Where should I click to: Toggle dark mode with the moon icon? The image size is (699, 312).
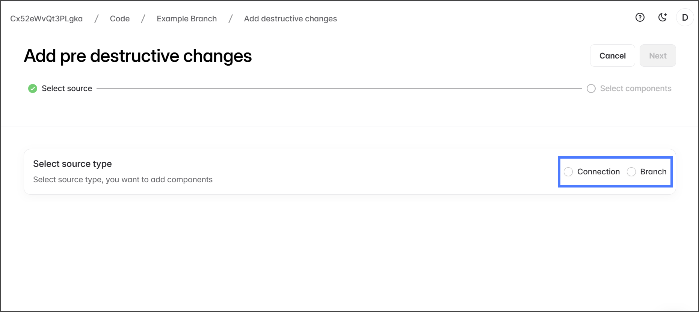click(663, 17)
